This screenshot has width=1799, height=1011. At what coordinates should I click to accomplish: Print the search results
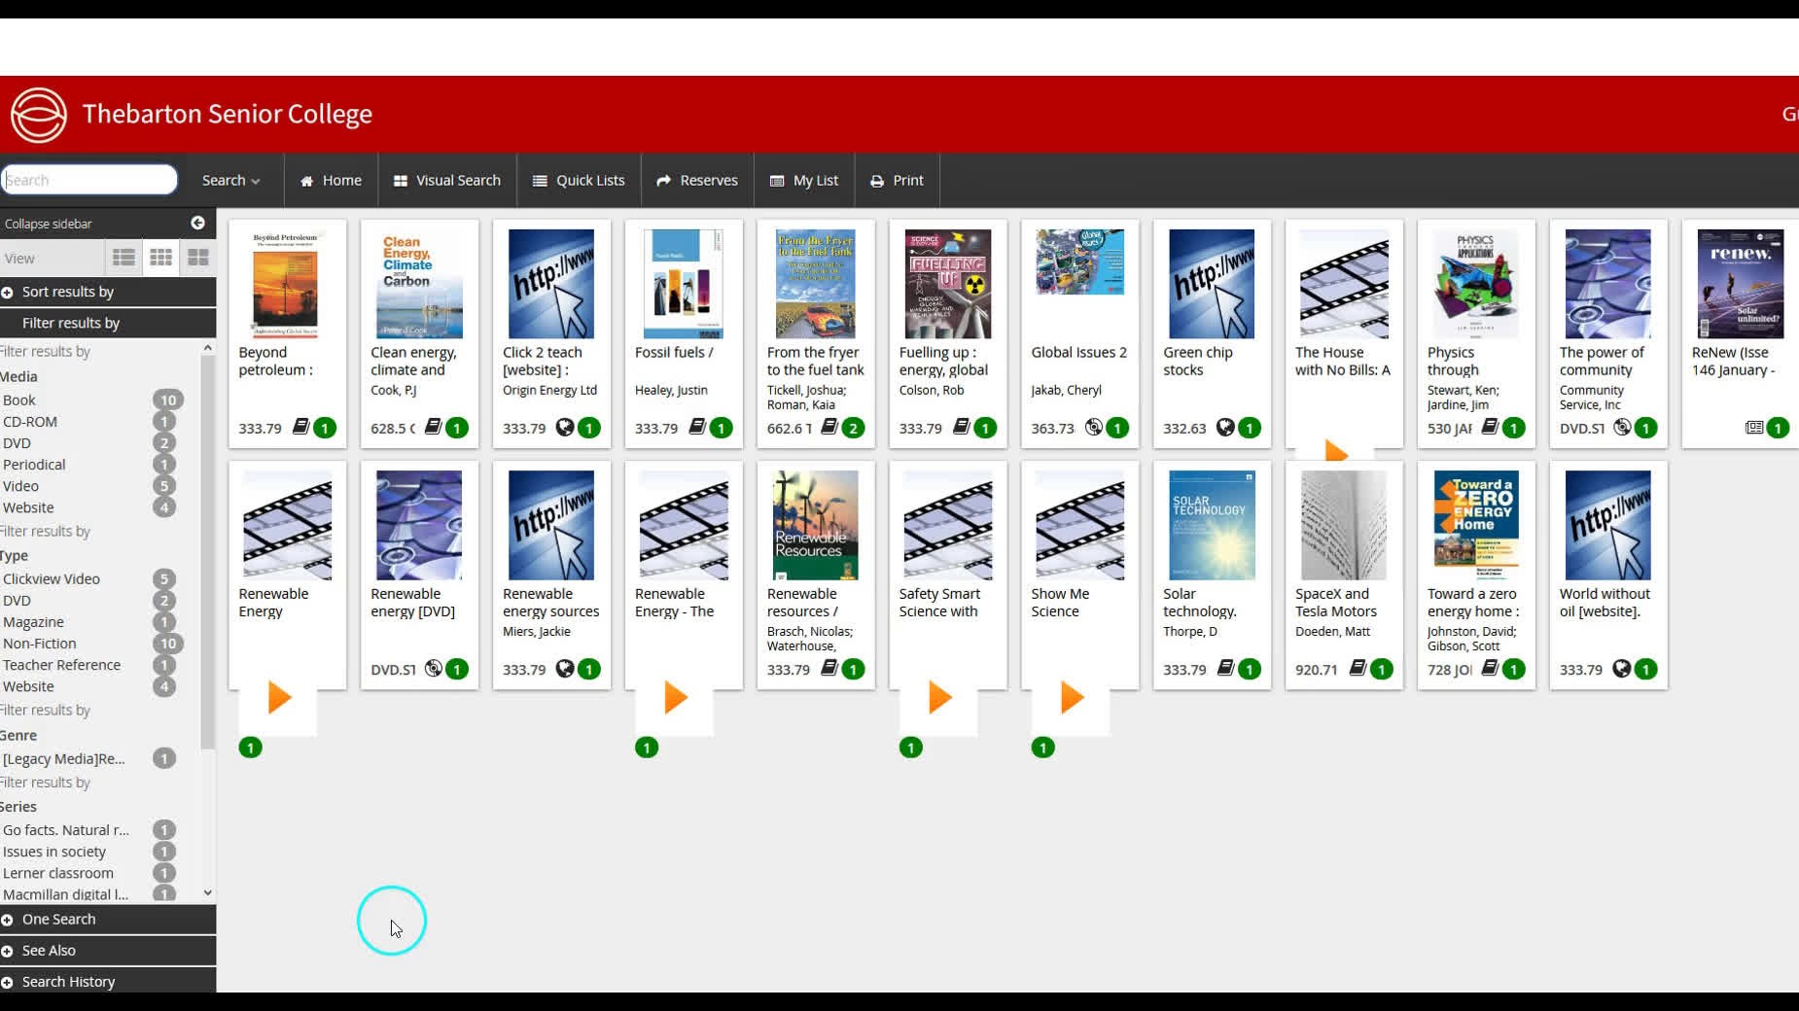[x=896, y=180]
